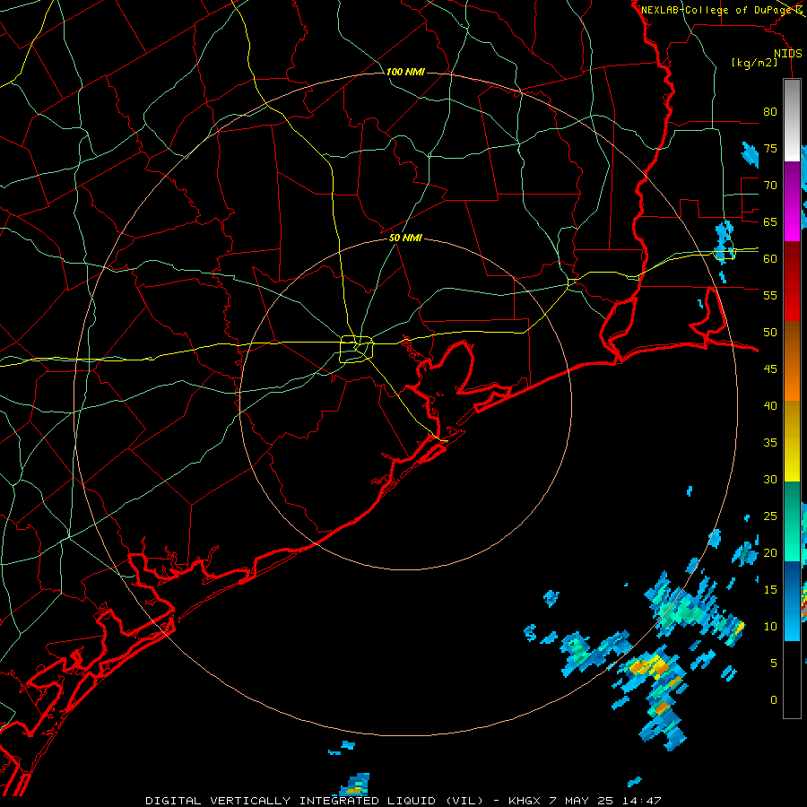Click the 15 value on the scale
Screen dimensions: 807x807
(770, 589)
